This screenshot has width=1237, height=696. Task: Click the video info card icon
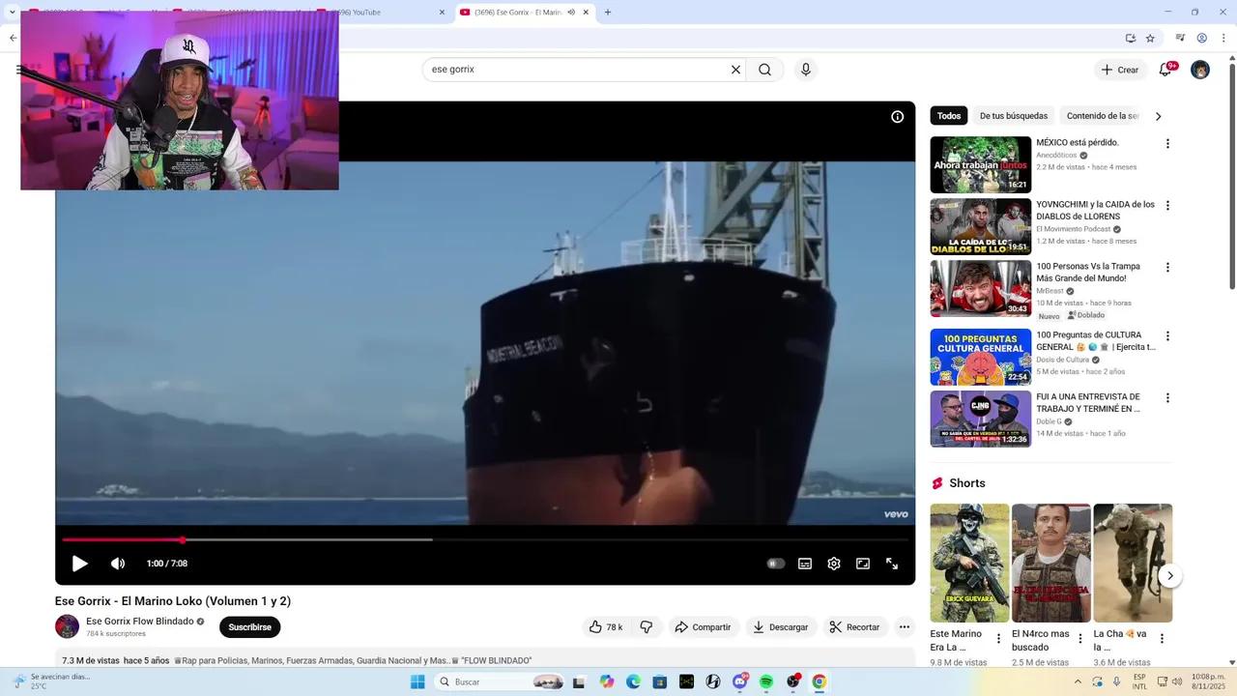click(x=897, y=117)
